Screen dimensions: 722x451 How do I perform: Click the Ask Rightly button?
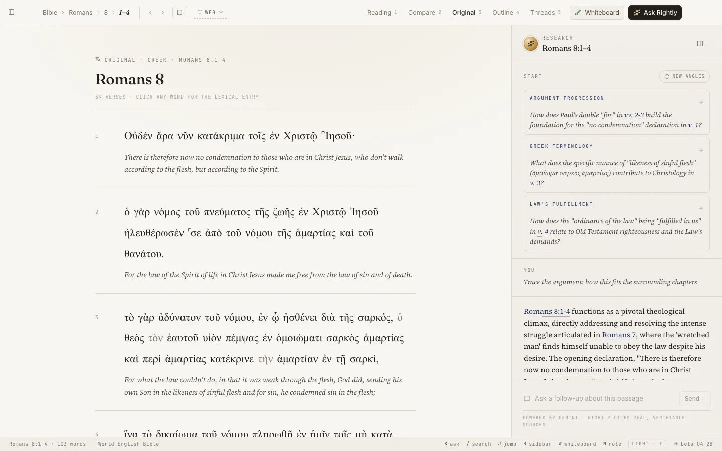[x=655, y=12]
